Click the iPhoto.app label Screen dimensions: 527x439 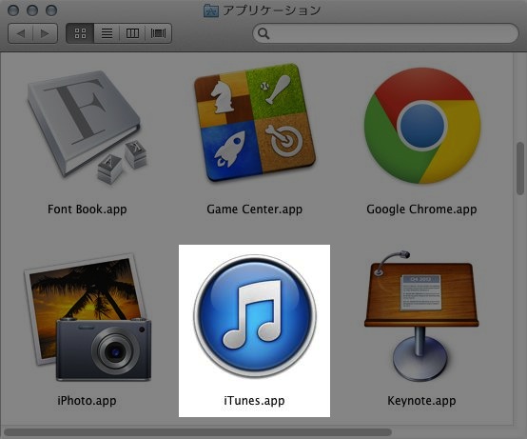[x=87, y=401]
